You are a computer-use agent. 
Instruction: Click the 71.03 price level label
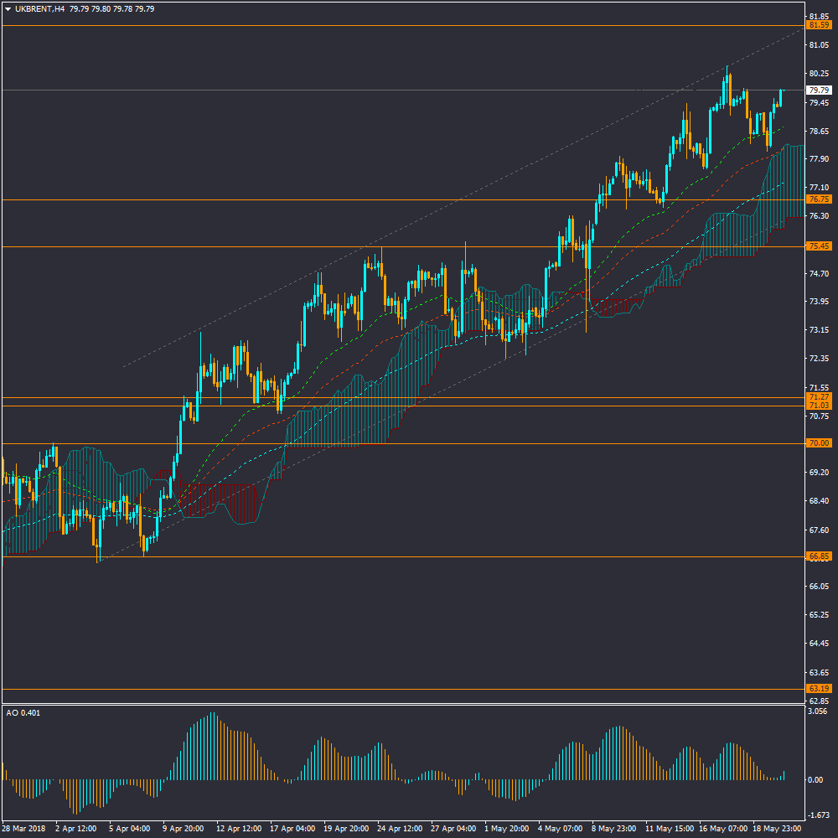[x=819, y=406]
